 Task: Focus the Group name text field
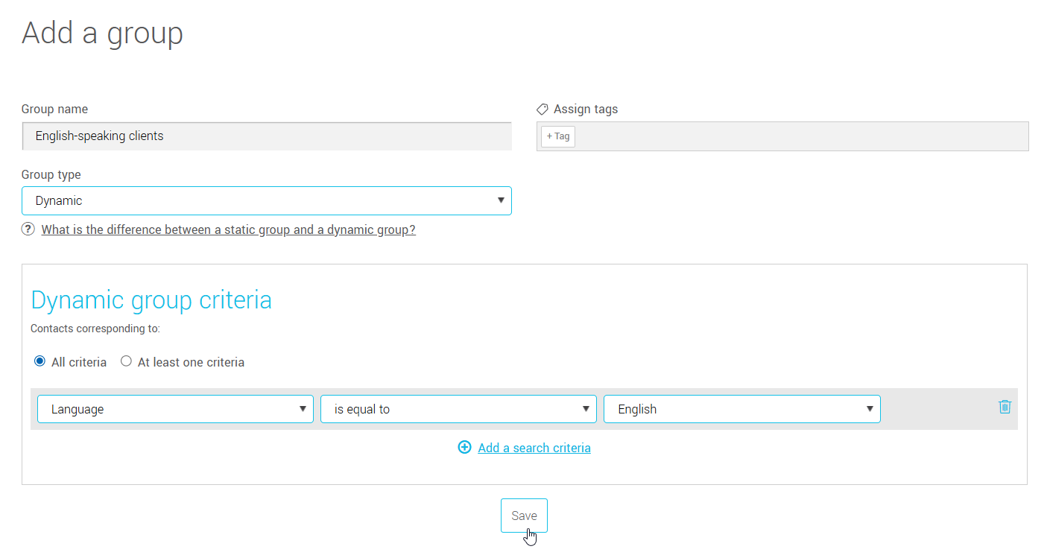tap(266, 136)
